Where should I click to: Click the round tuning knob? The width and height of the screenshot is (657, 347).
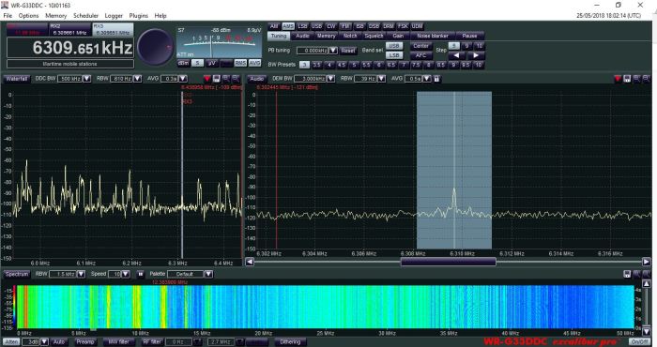point(156,47)
